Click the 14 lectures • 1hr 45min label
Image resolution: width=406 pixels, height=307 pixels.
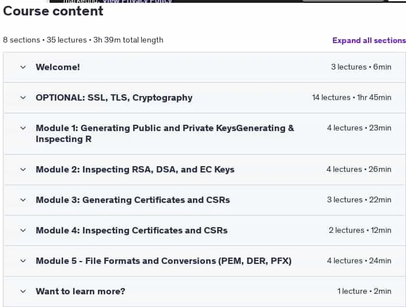point(351,98)
